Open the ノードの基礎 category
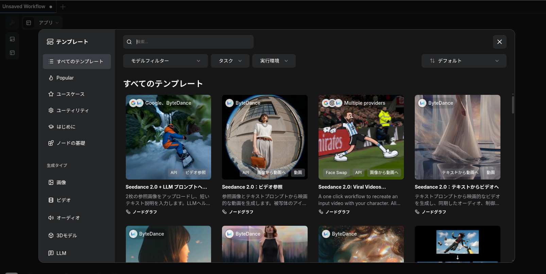The height and width of the screenshot is (274, 546). click(x=77, y=143)
